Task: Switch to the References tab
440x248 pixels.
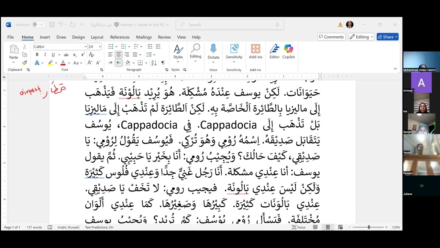Action: 120,37
